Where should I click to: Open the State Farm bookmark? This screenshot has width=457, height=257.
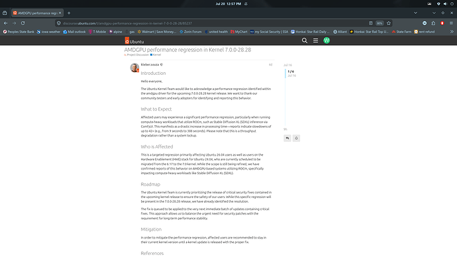tap(401, 32)
